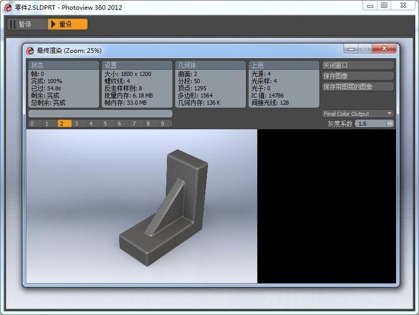Click the 保存图像 button

click(x=357, y=76)
